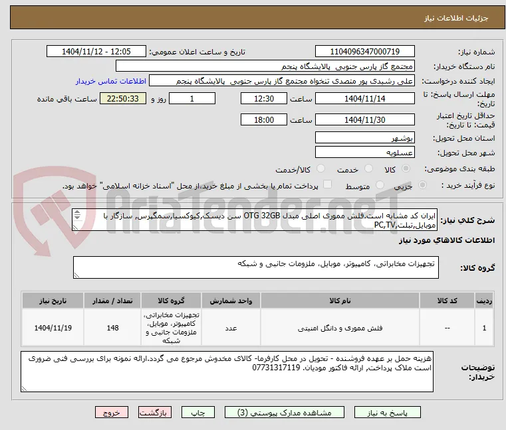Click the 'تاریخ نیاز' column header

(x=53, y=301)
